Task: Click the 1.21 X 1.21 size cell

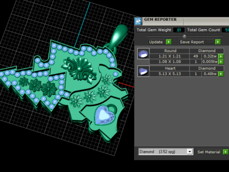Action: click(x=170, y=56)
